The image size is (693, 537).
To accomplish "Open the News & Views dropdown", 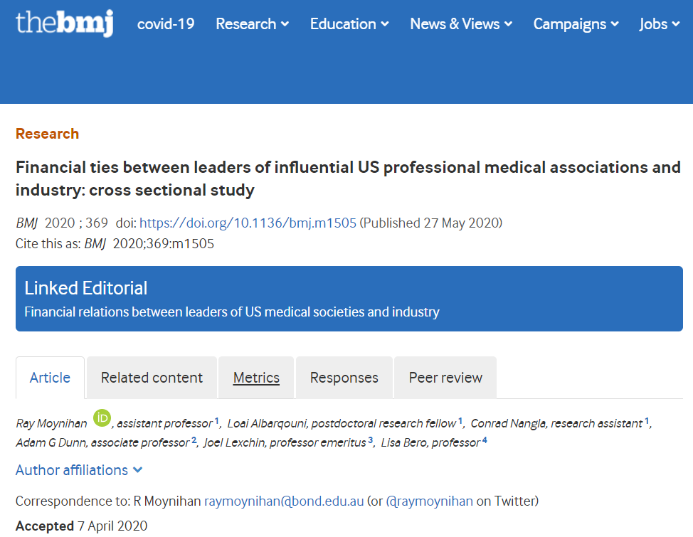I will [461, 24].
